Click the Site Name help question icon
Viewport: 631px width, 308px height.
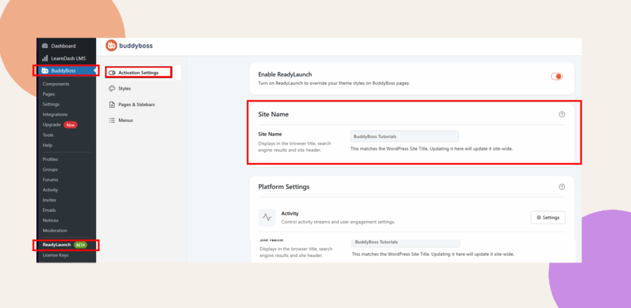561,114
